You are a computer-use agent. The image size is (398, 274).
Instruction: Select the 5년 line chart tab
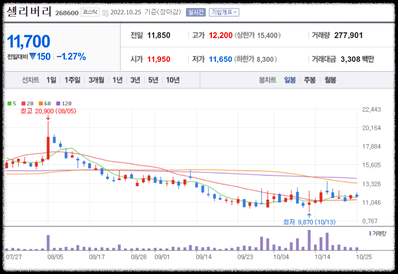tap(153, 80)
